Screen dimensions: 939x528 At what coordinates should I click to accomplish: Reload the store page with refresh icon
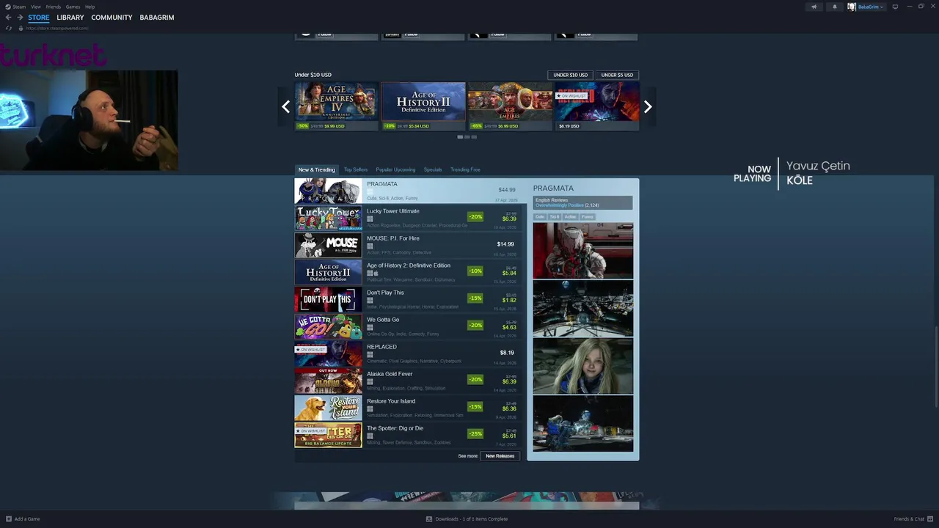tap(9, 28)
